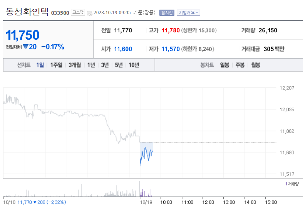
Task: Open the 일봉 daily candle chart
Action: (224, 65)
